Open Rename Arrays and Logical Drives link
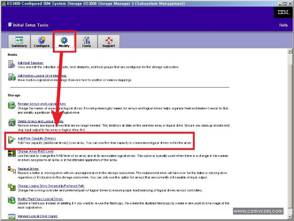294x221 pixels. tap(42, 104)
